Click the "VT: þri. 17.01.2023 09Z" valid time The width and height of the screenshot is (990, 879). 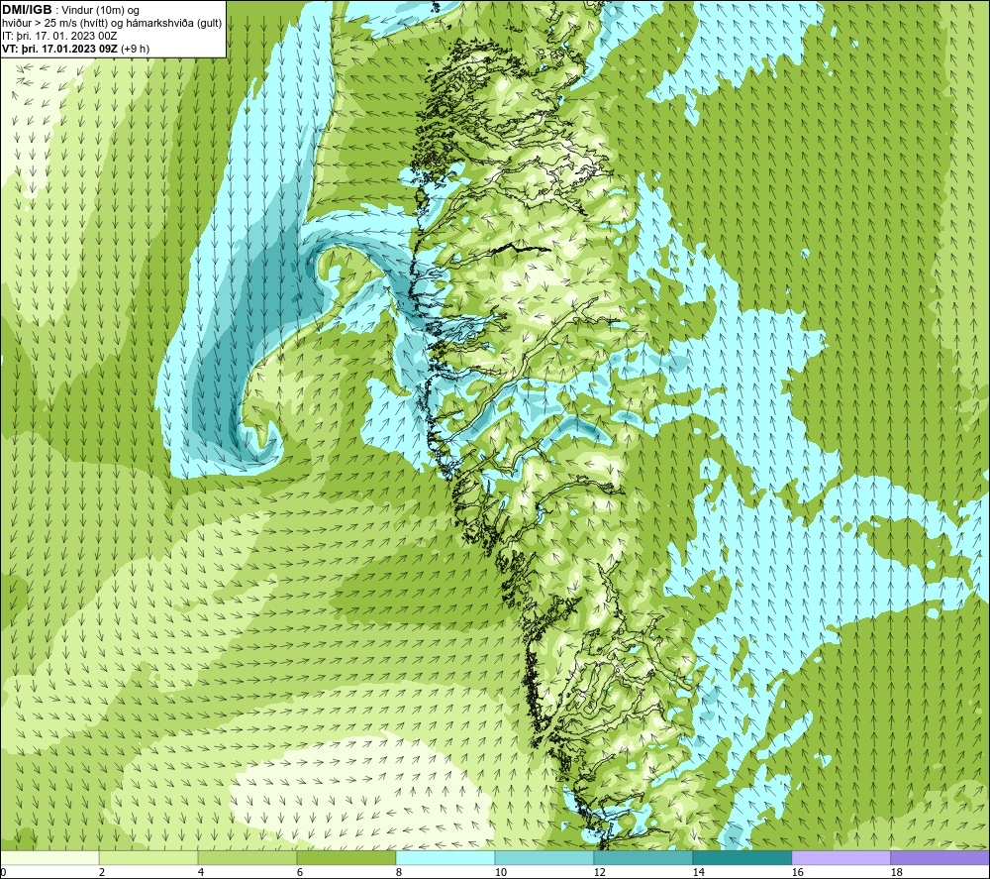[x=58, y=49]
